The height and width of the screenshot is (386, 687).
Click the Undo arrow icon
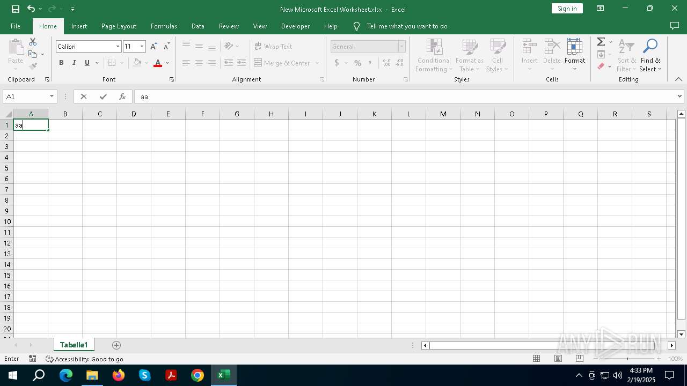click(31, 9)
